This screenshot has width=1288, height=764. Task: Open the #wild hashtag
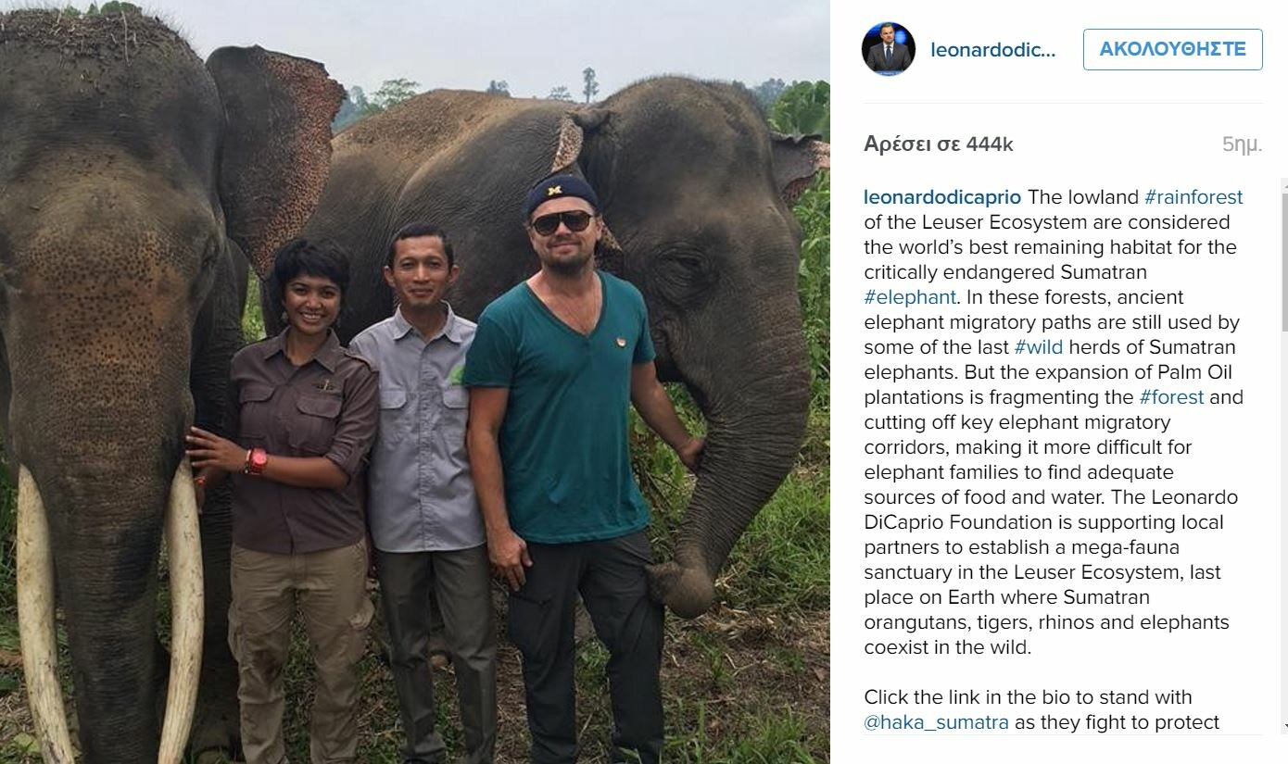click(1039, 347)
